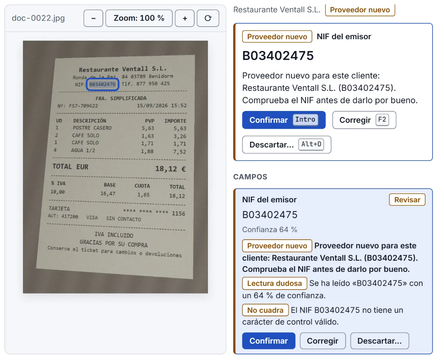
Task: Click the Confianza 64 % text
Action: (270, 230)
